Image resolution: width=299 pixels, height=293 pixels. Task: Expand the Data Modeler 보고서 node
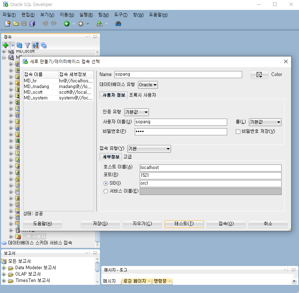(x=4, y=268)
